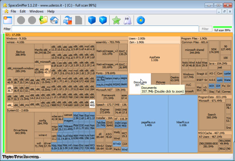235x161 pixels.
Task: Click the grey document export icon
Action: click(x=79, y=20)
